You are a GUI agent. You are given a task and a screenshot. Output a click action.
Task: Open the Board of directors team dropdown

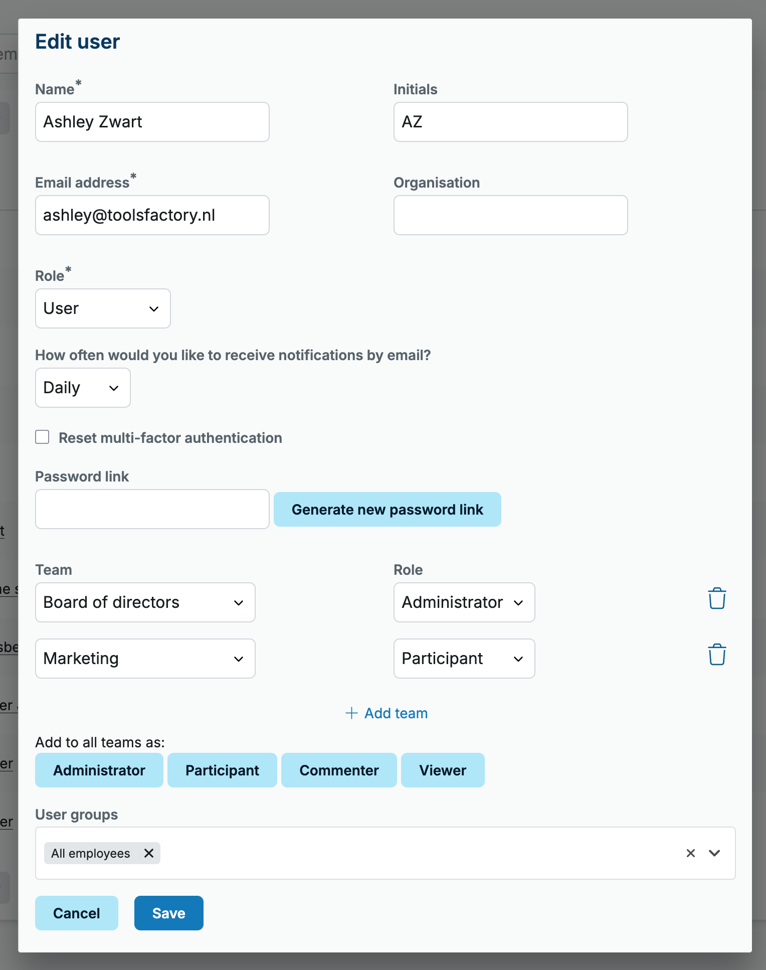(145, 602)
